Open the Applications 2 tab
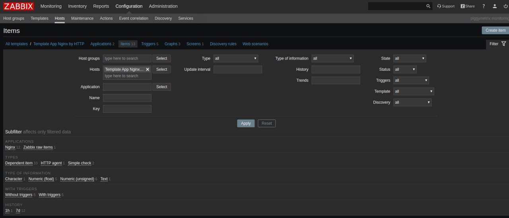The width and height of the screenshot is (509, 218). click(x=102, y=44)
